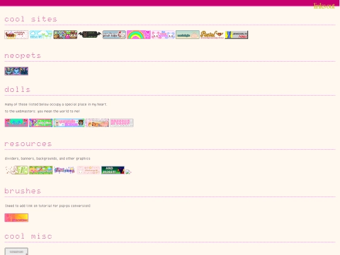The image size is (340, 255).
Task: Click the rainbow on pink banner
Action: (139, 35)
